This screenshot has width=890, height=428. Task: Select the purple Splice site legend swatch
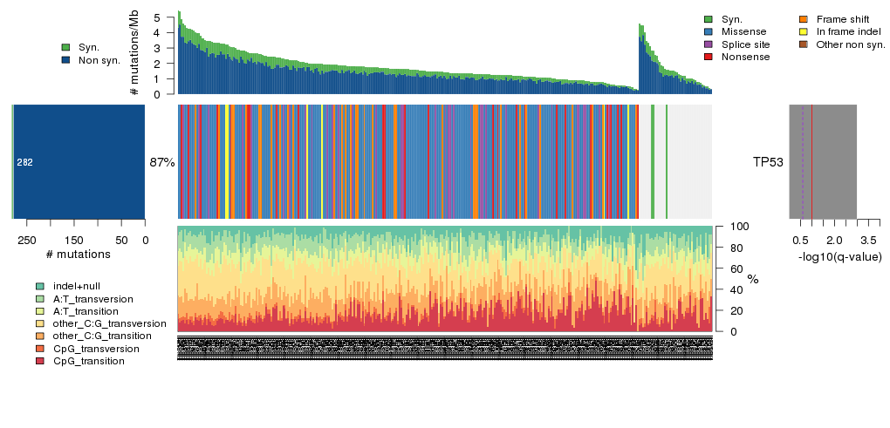pos(709,44)
